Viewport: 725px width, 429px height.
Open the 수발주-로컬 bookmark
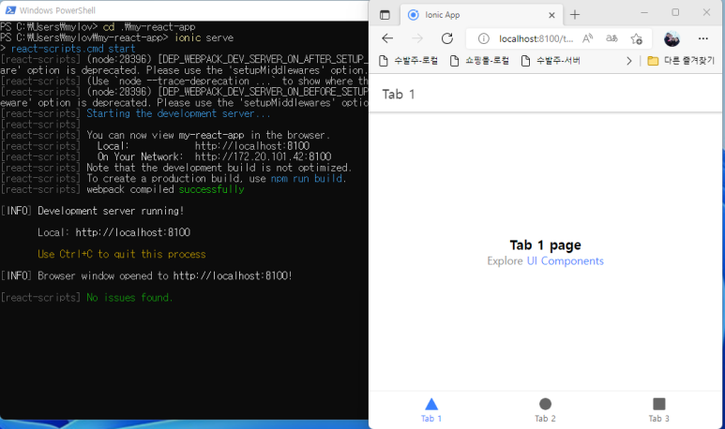[x=408, y=61]
